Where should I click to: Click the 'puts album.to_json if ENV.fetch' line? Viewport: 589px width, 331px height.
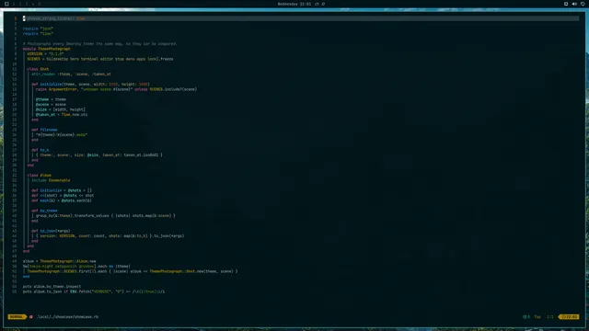94,291
